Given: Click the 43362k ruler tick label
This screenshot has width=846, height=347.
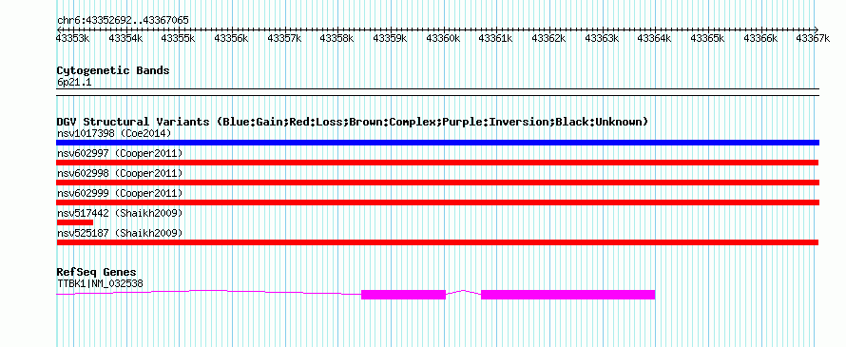Looking at the screenshot, I should coord(548,38).
